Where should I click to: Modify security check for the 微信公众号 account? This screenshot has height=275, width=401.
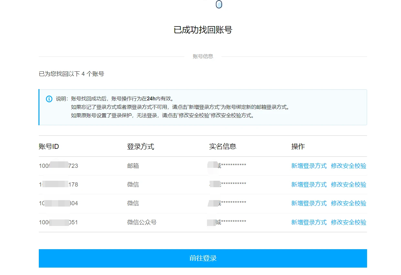coord(349,222)
